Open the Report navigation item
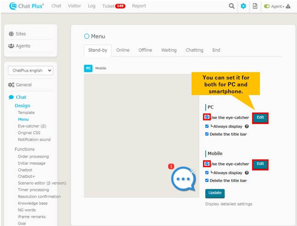The width and height of the screenshot is (297, 226). pos(139,6)
